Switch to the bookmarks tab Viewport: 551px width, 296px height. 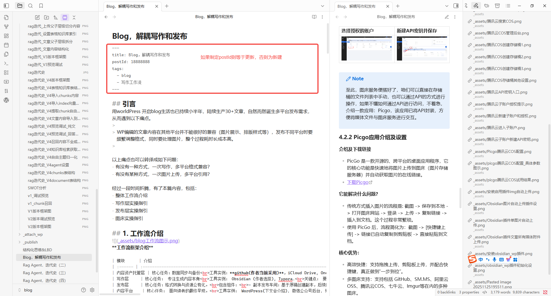point(41,5)
